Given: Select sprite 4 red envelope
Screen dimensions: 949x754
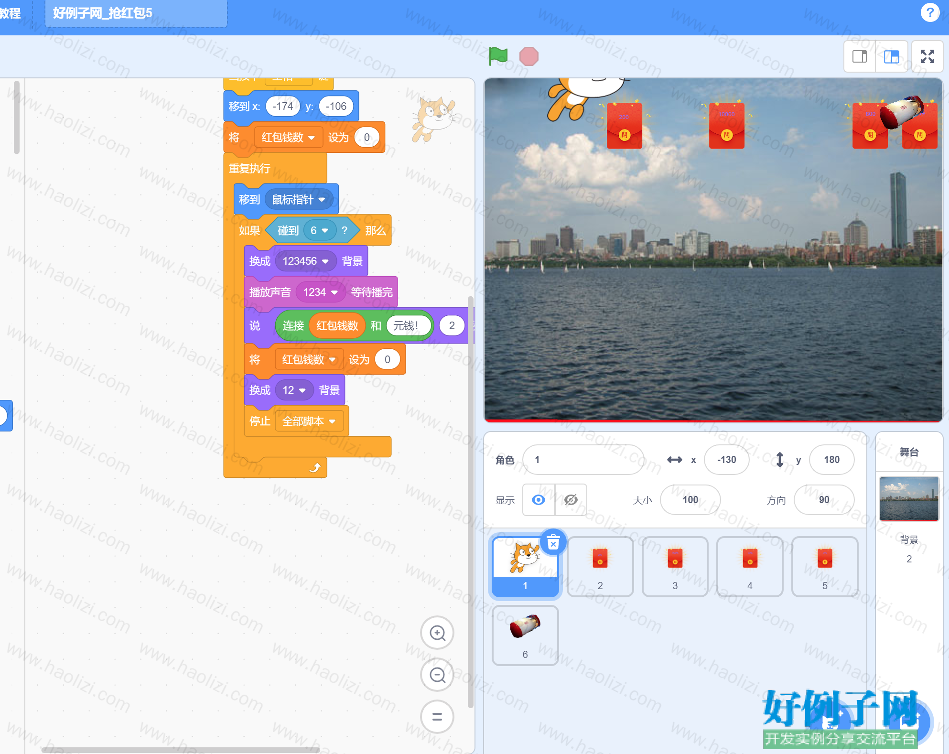Looking at the screenshot, I should pyautogui.click(x=750, y=566).
